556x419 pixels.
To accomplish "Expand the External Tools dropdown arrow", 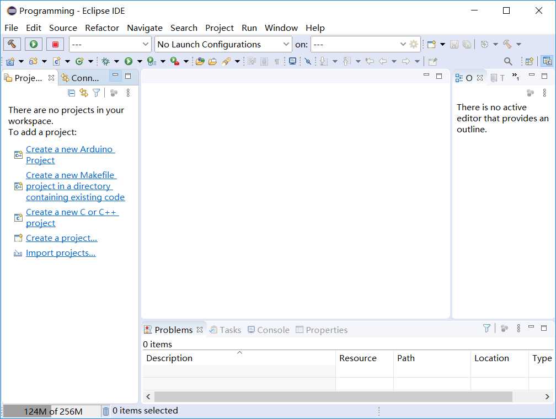I will tap(186, 62).
